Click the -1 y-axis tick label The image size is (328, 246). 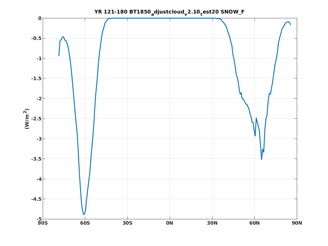(39, 58)
